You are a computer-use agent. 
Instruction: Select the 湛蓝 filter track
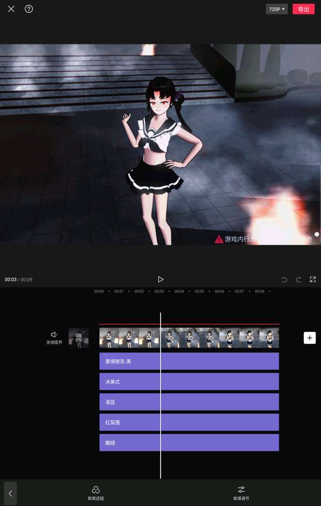(x=189, y=402)
